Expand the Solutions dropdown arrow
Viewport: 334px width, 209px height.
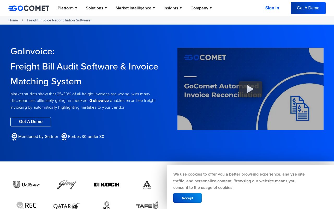106,8
